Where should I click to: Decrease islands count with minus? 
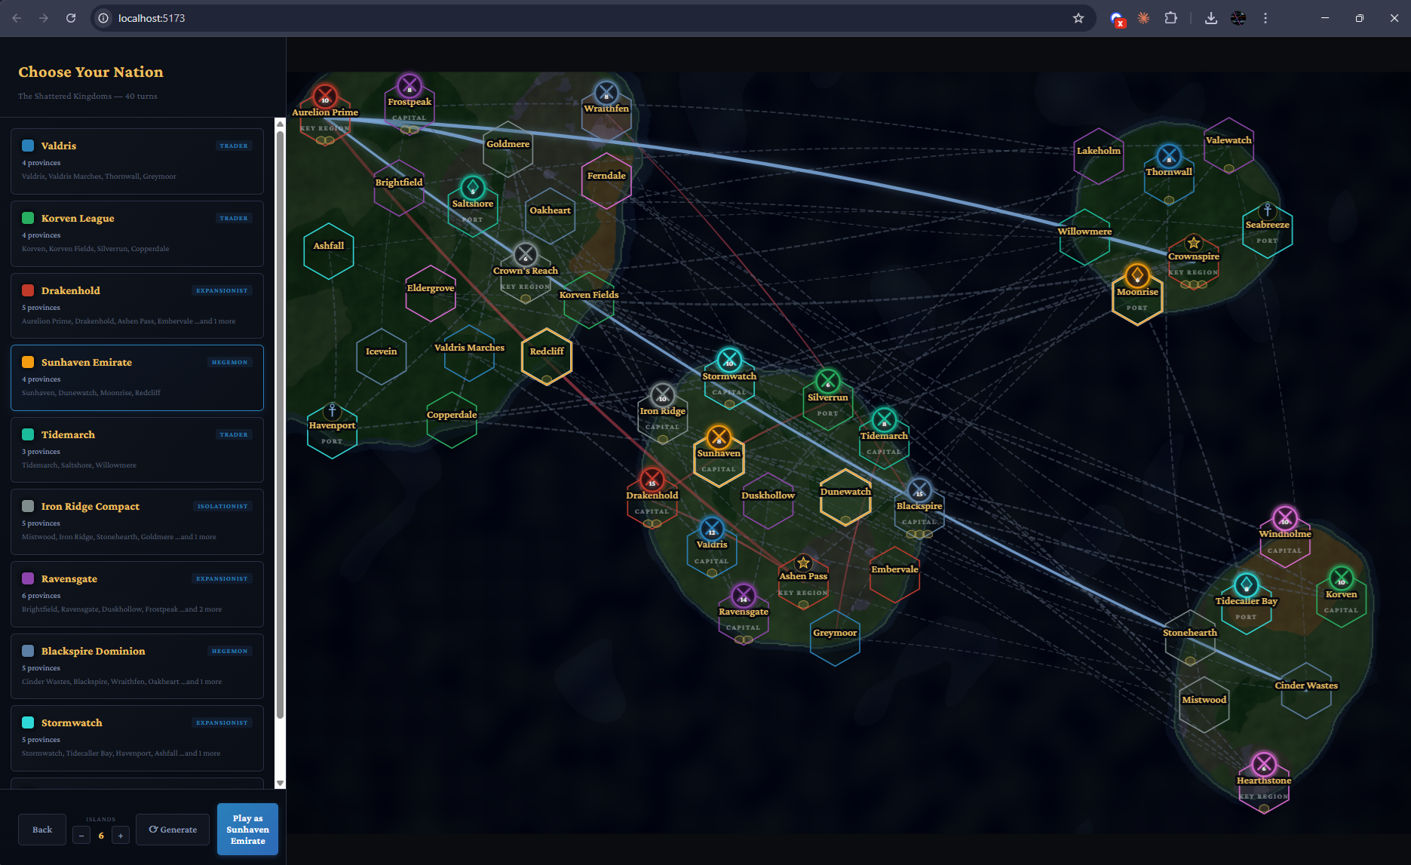(x=81, y=835)
